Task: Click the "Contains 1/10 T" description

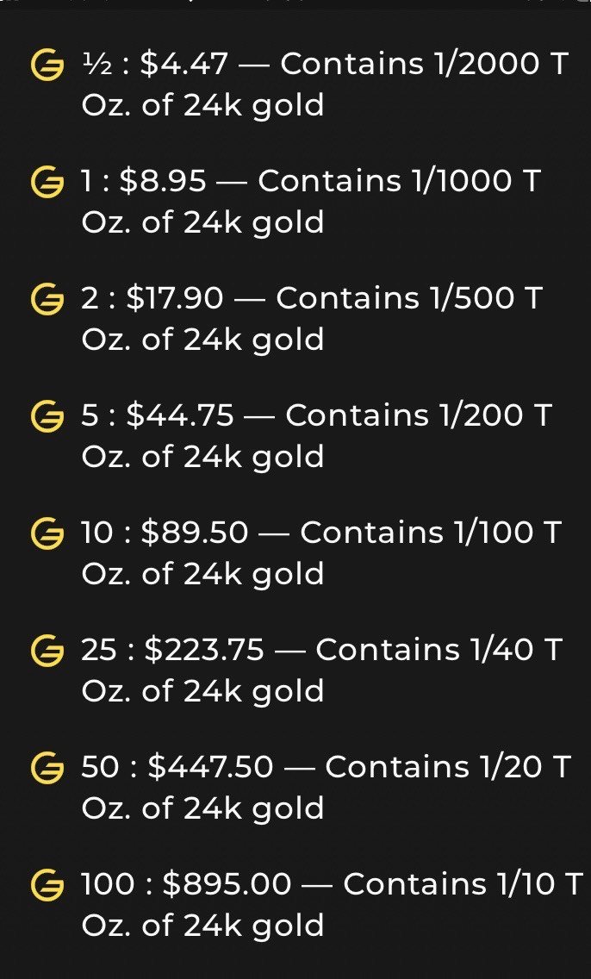Action: 463,884
